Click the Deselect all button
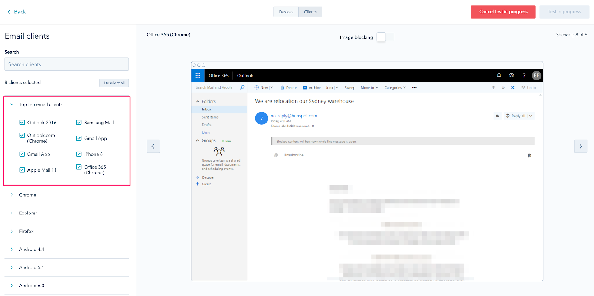Viewport: 594px width, 296px height. coord(114,83)
